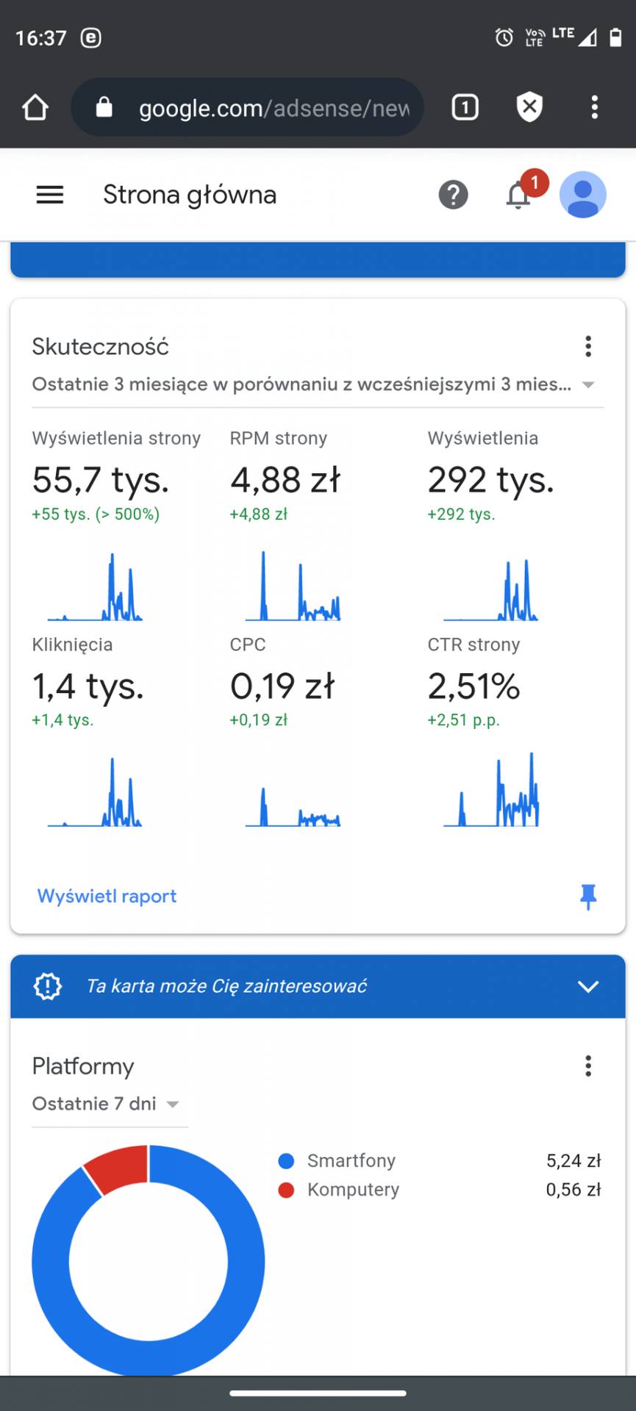Tap the browser home icon
Viewport: 636px width, 1411px height.
tap(35, 107)
